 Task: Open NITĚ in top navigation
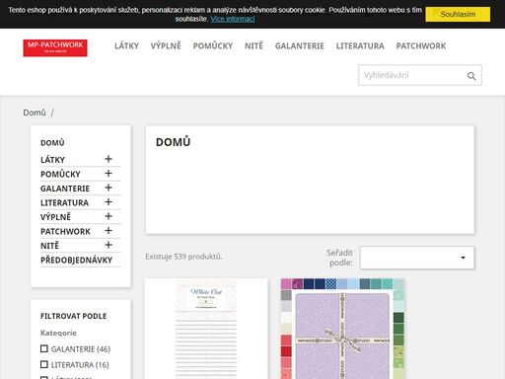pos(253,46)
